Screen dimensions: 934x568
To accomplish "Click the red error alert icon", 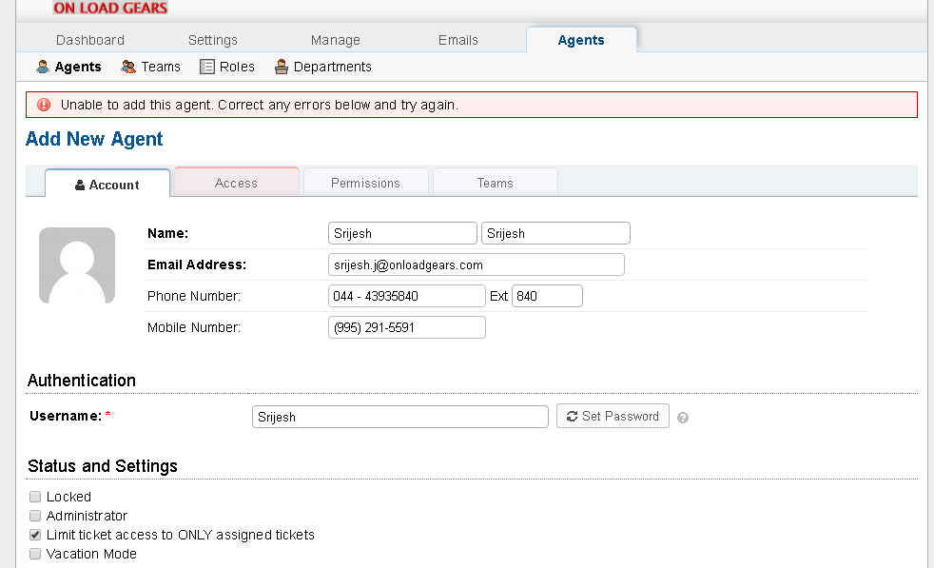I will [x=44, y=105].
